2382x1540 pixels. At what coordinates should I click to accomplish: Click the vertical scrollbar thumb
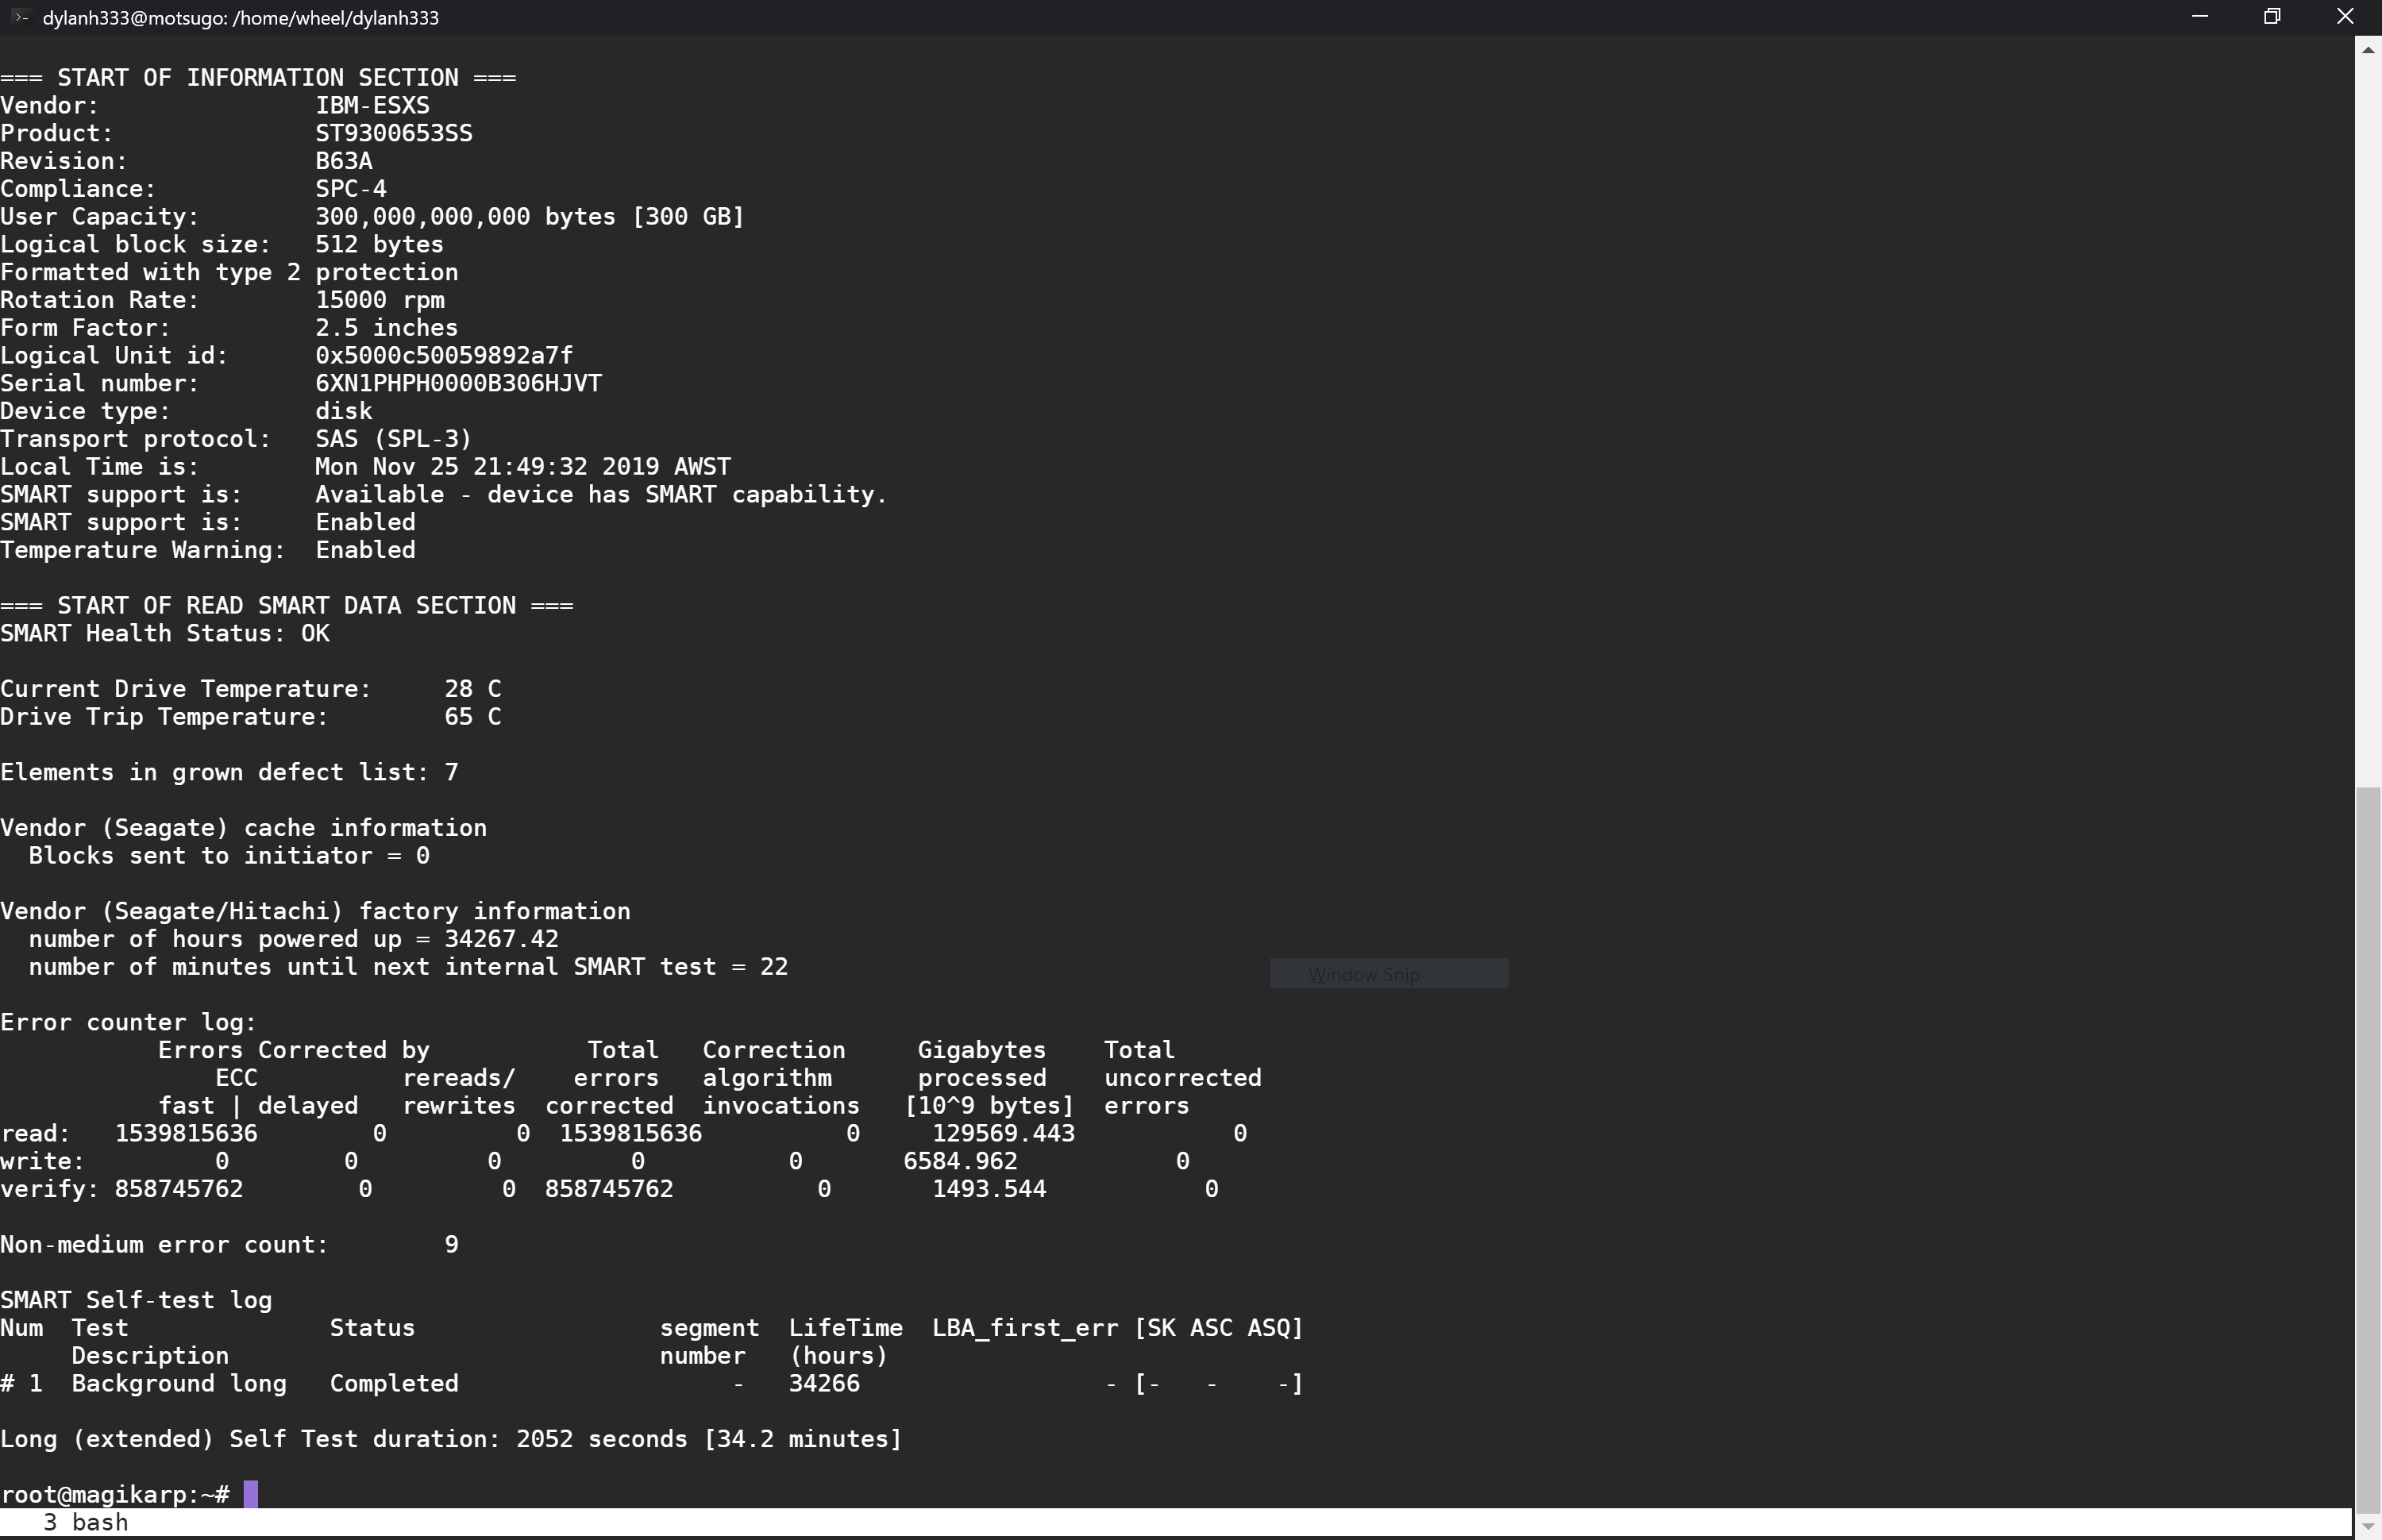(2367, 1150)
